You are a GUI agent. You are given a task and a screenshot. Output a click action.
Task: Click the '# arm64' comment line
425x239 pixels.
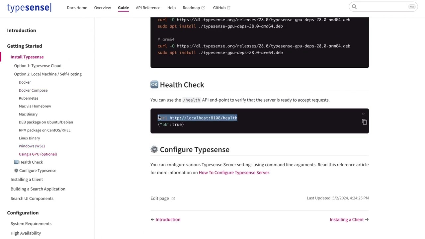[x=166, y=40]
